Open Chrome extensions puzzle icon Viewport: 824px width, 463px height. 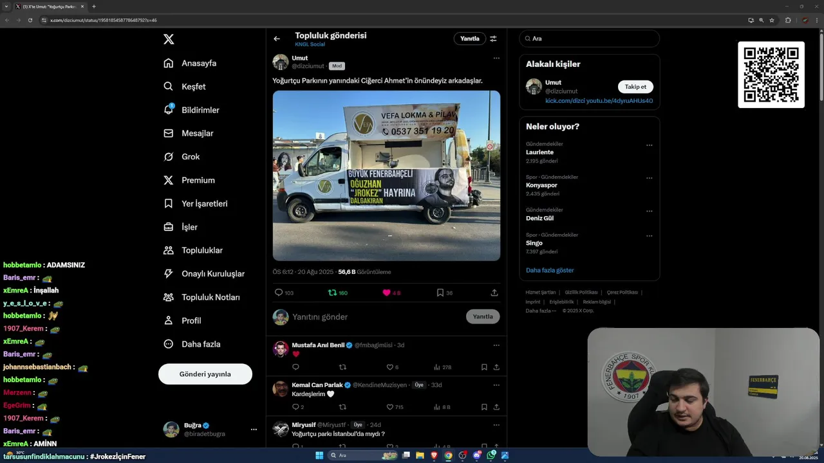pyautogui.click(x=788, y=20)
